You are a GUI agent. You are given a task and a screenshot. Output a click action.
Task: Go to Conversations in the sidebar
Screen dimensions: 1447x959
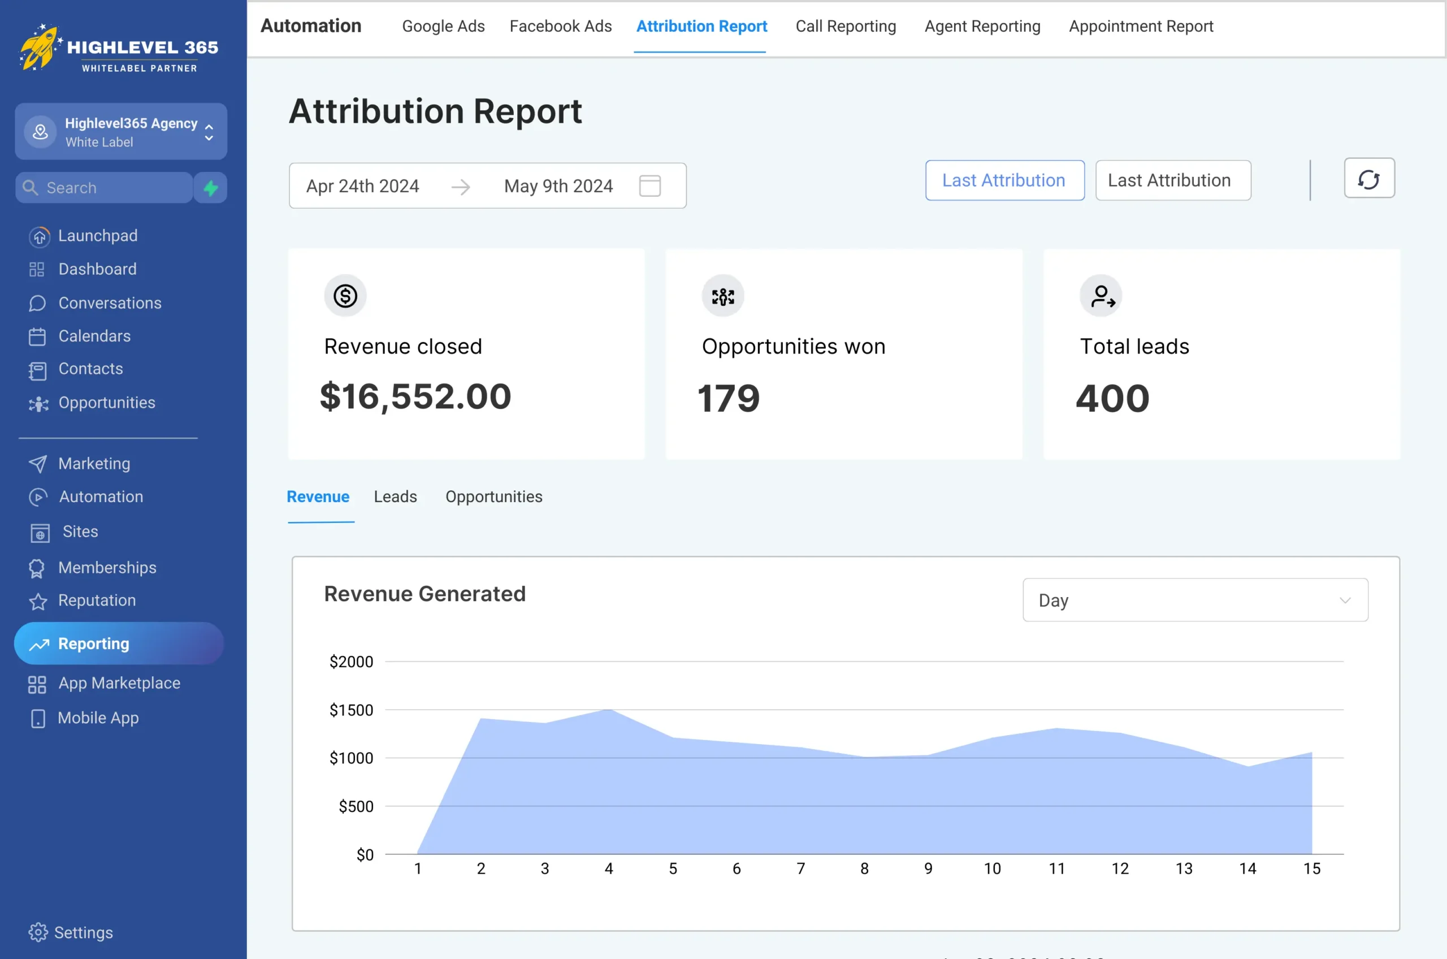point(110,303)
